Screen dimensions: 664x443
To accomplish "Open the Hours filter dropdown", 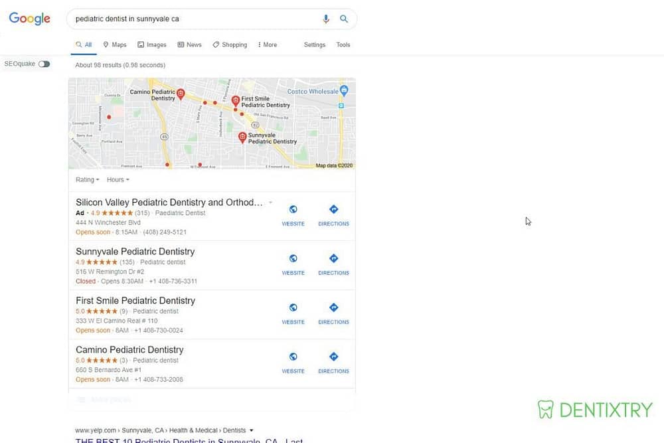I will click(x=118, y=179).
